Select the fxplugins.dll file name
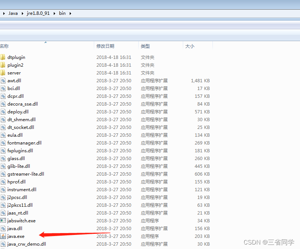Image resolution: width=300 pixels, height=249 pixels. tap(20, 151)
